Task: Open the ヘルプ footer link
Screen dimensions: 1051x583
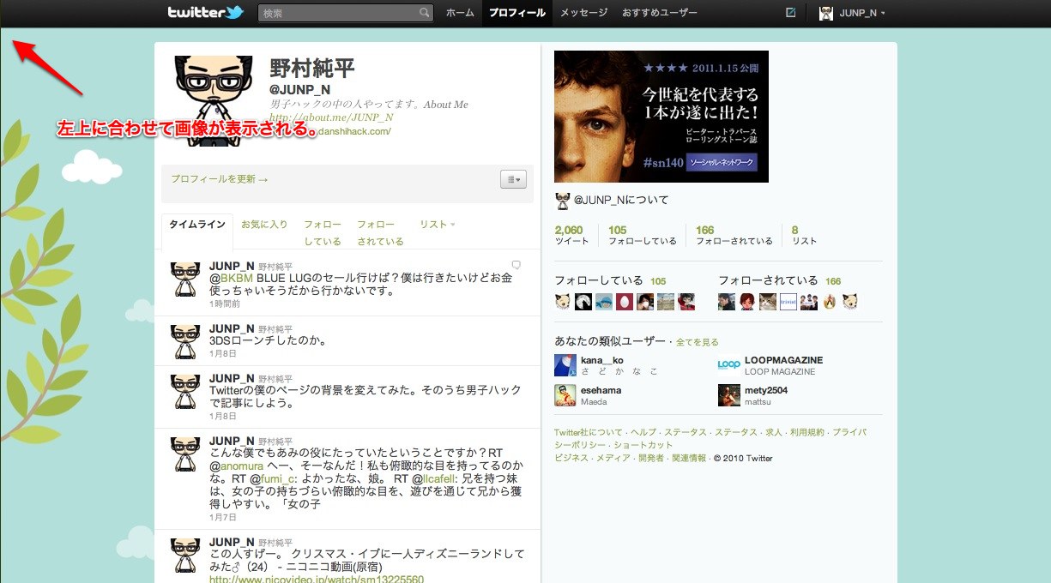Action: click(643, 432)
